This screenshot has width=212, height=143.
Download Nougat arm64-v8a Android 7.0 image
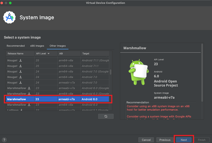pos(20,77)
